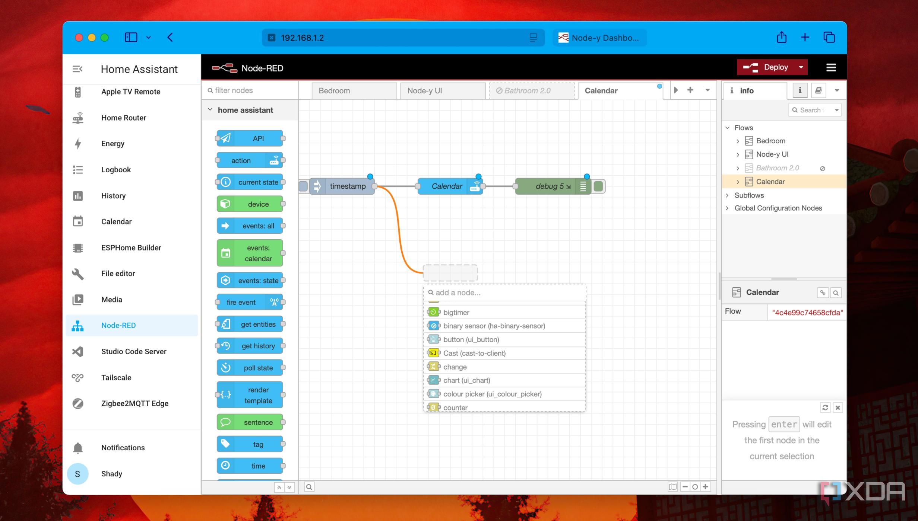Select the time palette node
918x521 pixels.
(x=250, y=466)
